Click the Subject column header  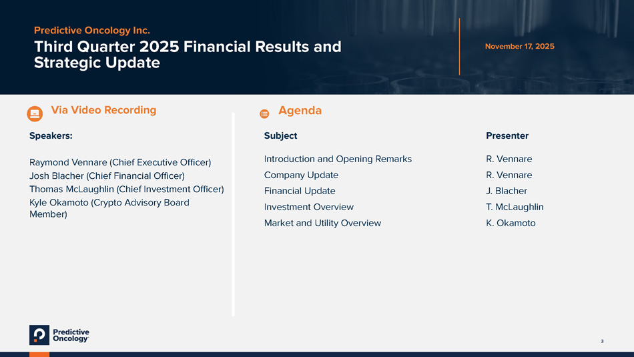click(280, 135)
